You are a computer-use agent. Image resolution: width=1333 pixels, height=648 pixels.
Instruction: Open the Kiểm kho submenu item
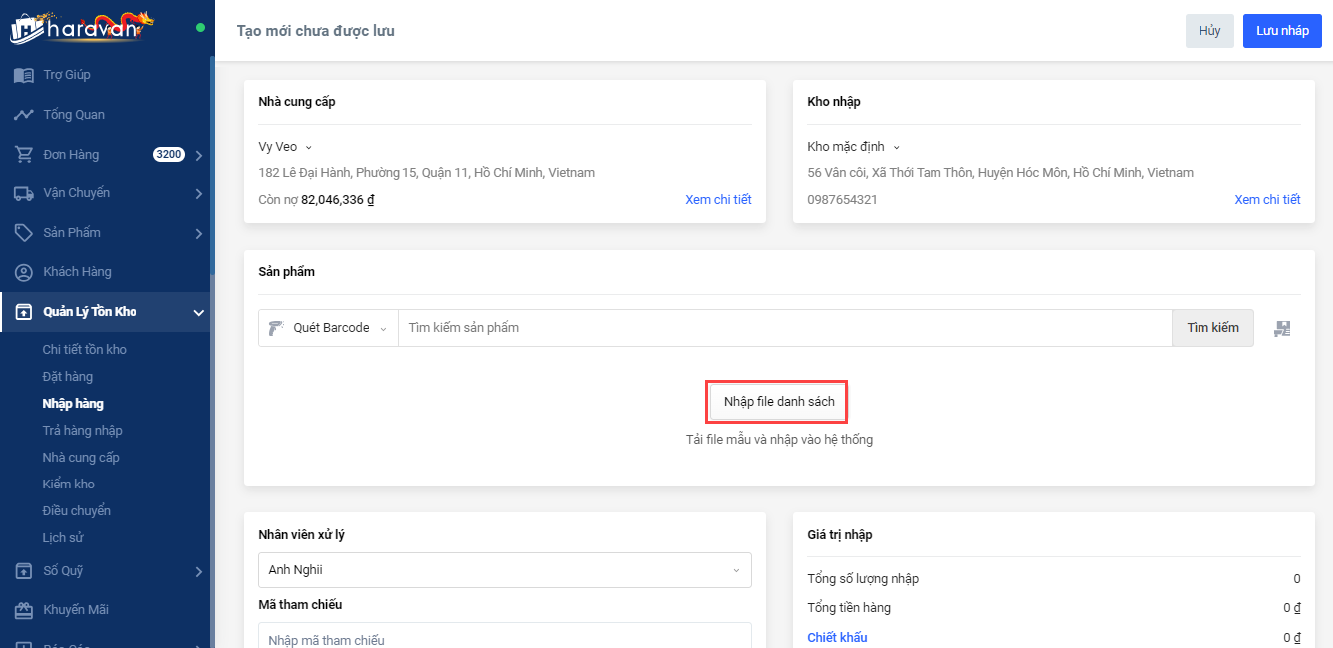tap(68, 485)
